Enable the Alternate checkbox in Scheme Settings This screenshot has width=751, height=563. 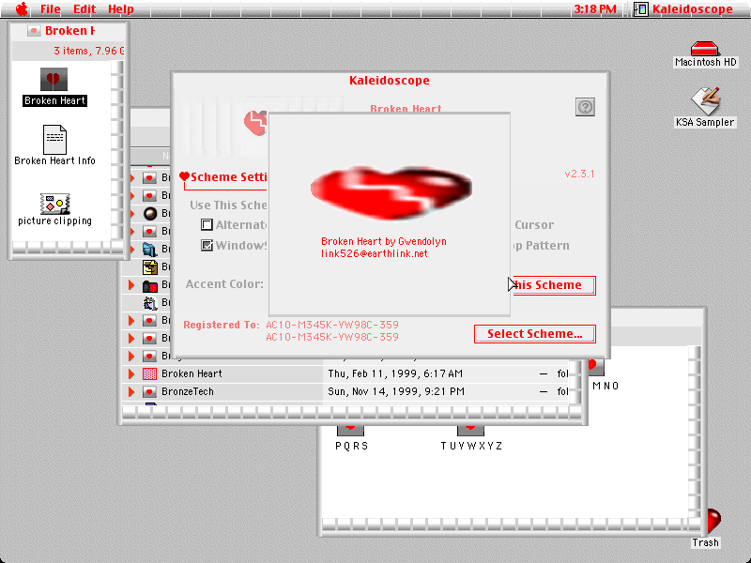pyautogui.click(x=207, y=224)
